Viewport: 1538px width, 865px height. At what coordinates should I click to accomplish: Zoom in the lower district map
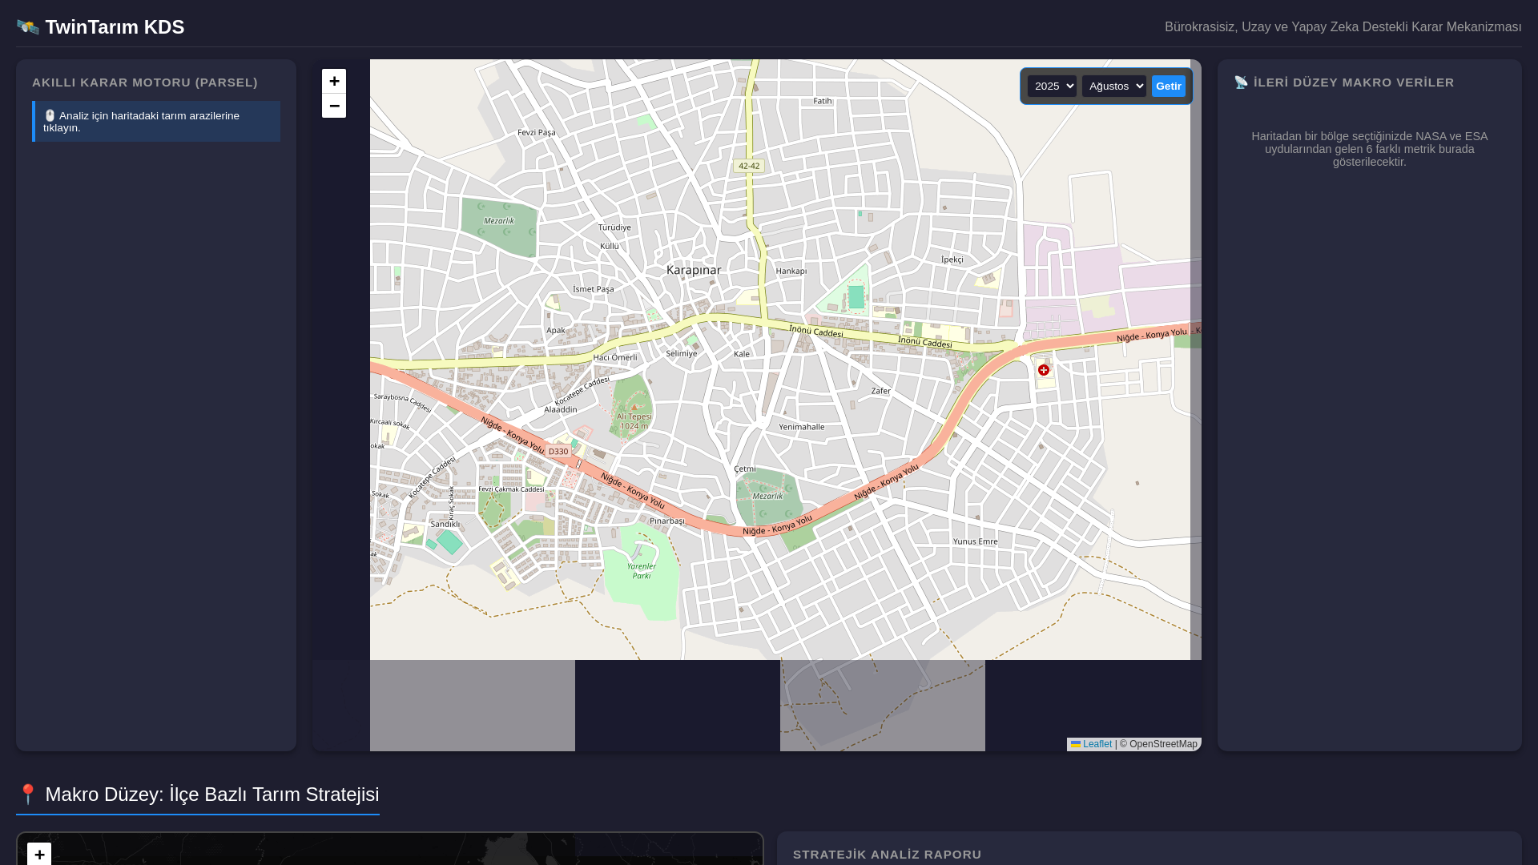click(x=39, y=854)
